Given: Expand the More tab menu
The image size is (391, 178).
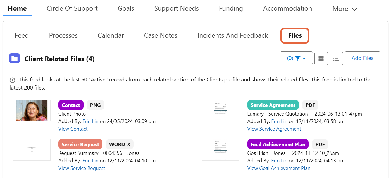Looking at the screenshot, I should tap(345, 9).
